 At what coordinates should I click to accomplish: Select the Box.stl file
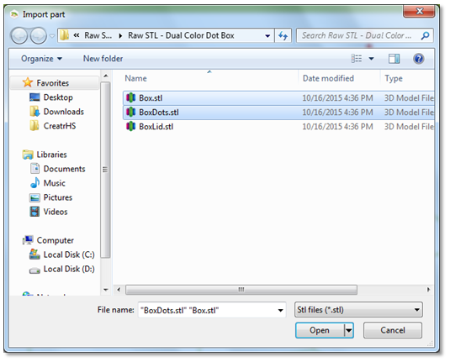coord(278,98)
